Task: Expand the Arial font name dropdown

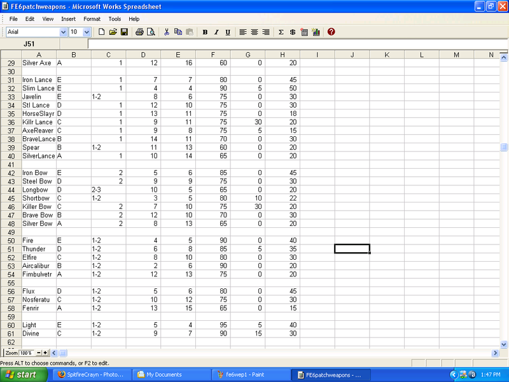Action: pyautogui.click(x=62, y=32)
